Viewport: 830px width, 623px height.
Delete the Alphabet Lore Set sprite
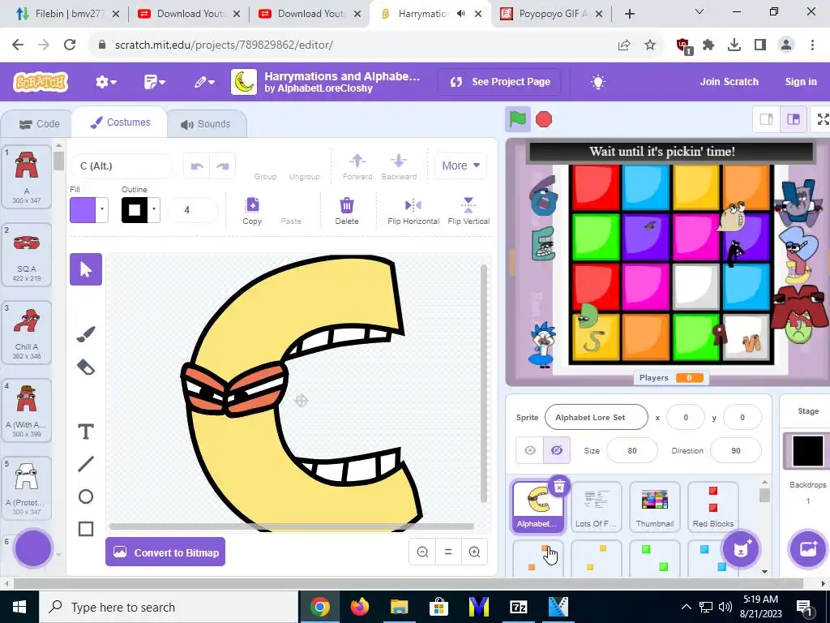pyautogui.click(x=559, y=487)
